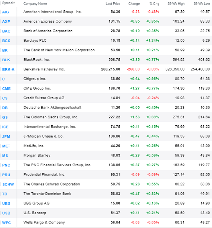
Task: Click Berkshire Hathaway last price 288,215.00
Action: [x=111, y=69]
